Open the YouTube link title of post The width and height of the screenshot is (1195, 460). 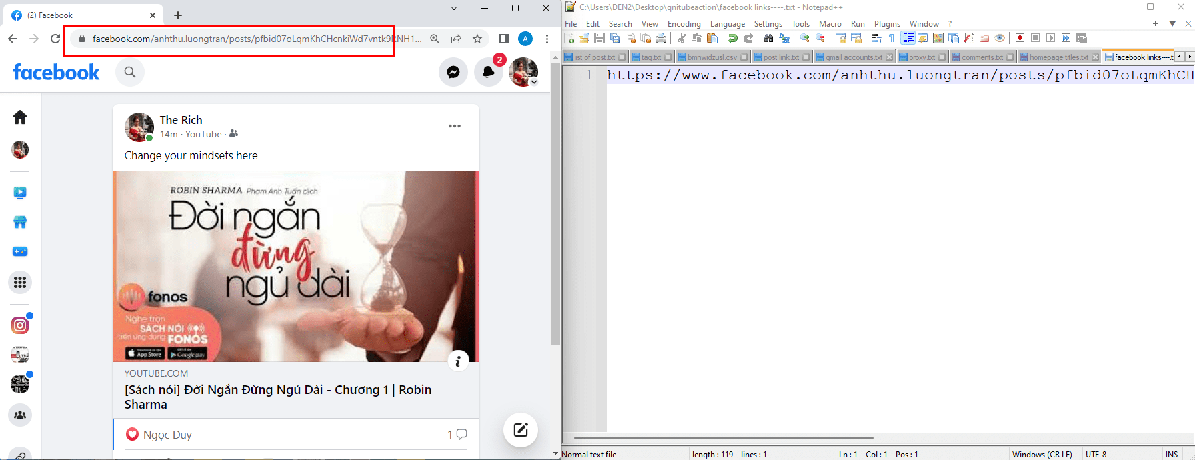click(277, 397)
